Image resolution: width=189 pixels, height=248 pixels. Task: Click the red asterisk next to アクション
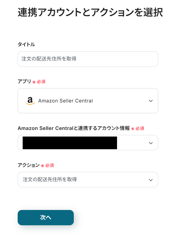click(x=42, y=166)
